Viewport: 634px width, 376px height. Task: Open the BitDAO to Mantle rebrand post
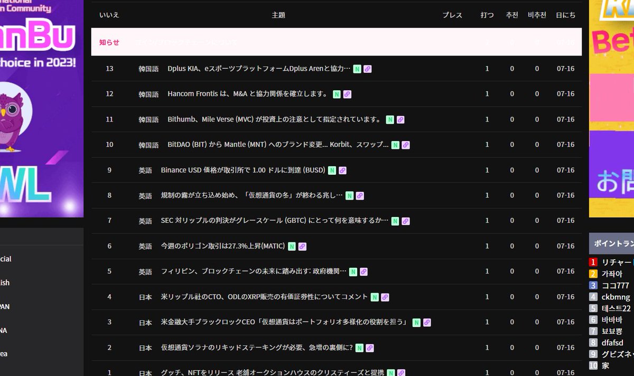[278, 145]
